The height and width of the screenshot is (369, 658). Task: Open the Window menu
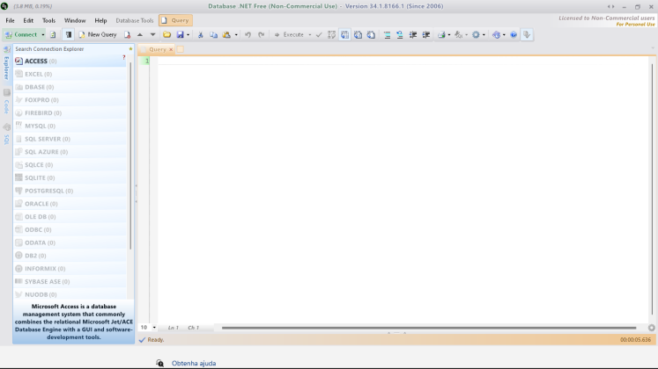point(75,20)
